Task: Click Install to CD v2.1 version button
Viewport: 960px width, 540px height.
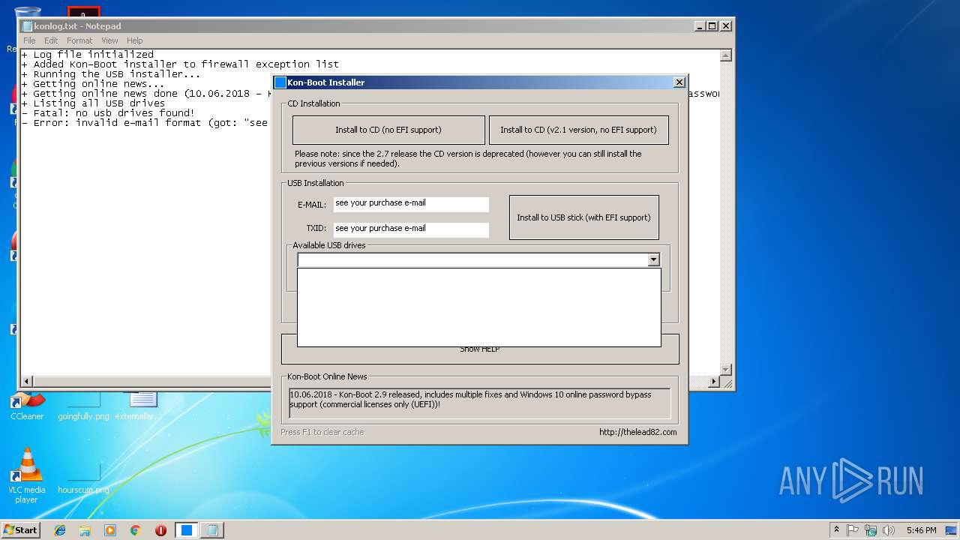Action: [x=578, y=130]
